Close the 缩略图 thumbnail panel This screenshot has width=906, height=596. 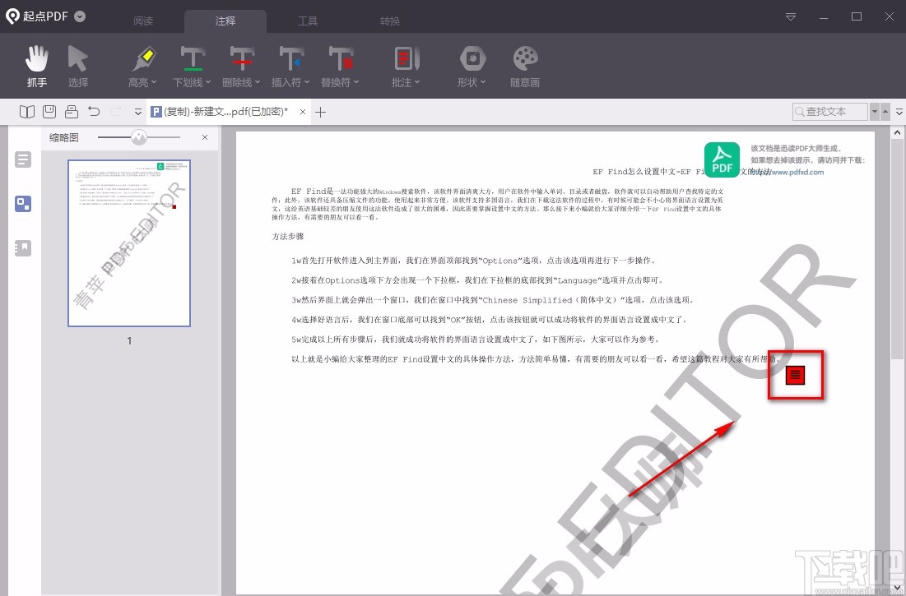point(205,137)
